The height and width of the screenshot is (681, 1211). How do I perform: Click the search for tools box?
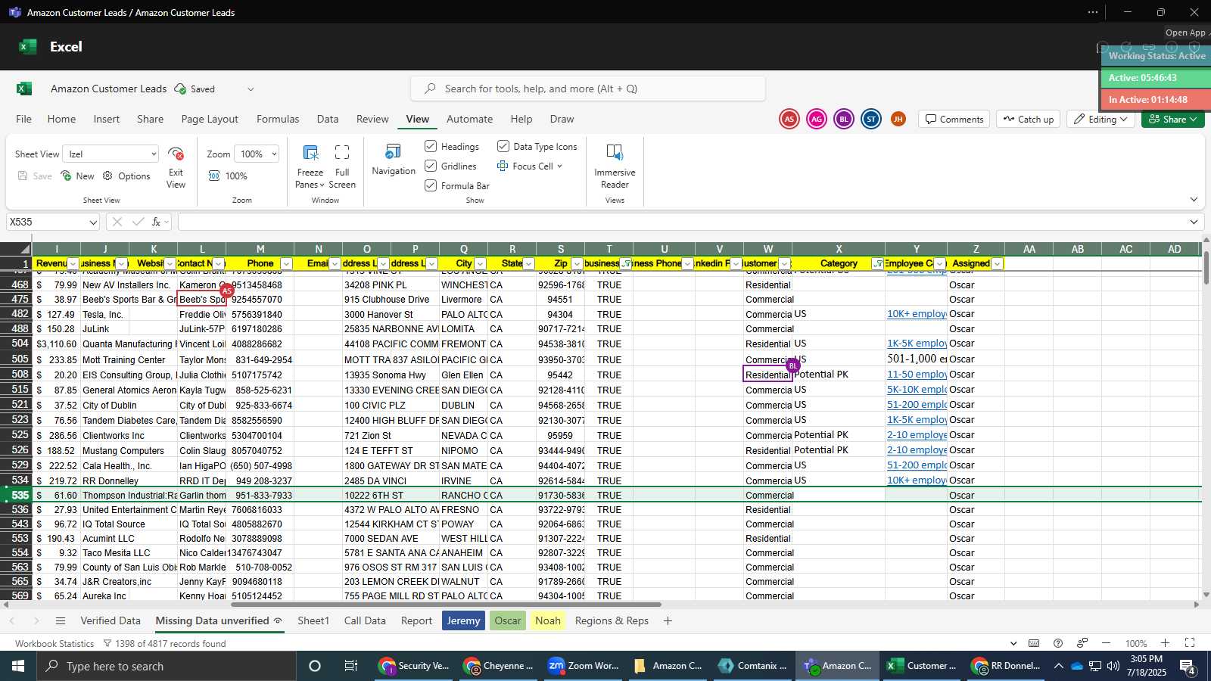point(588,89)
